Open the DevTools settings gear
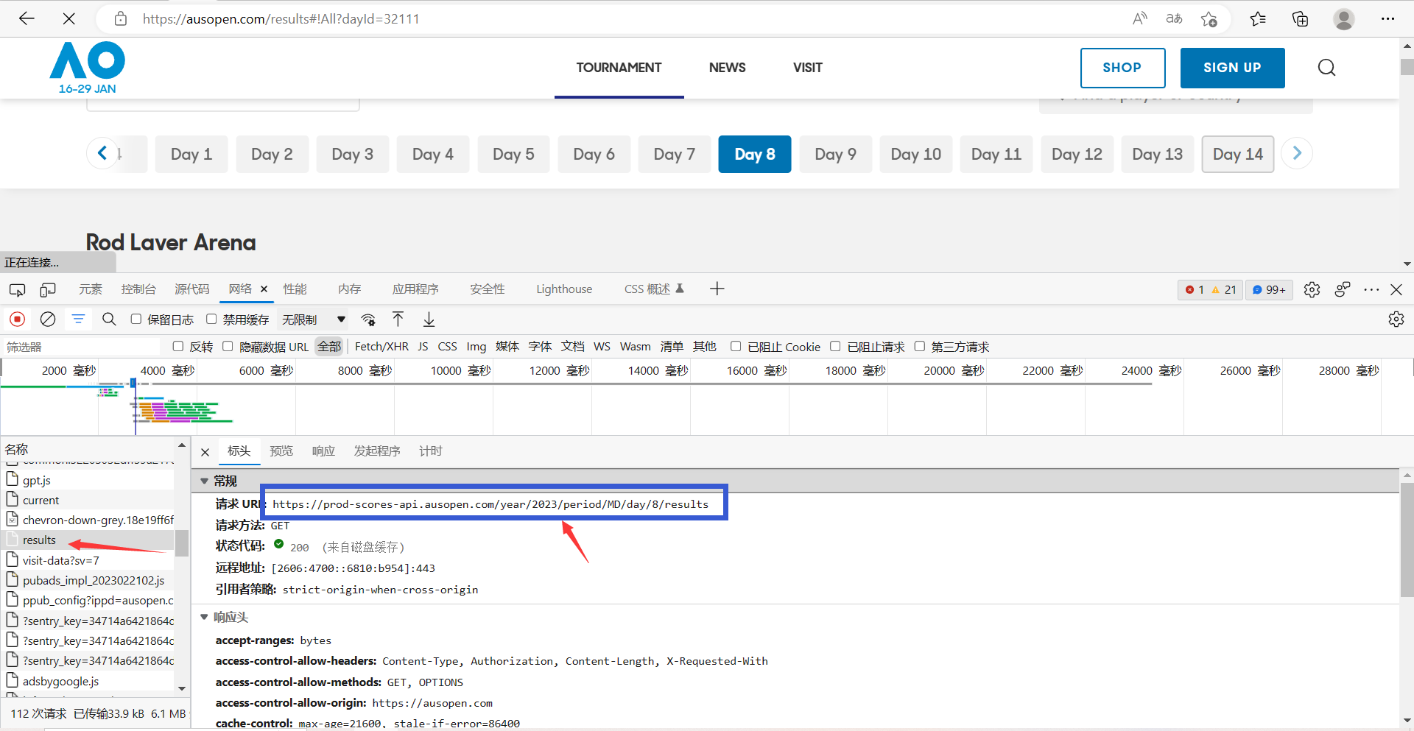 [x=1312, y=289]
